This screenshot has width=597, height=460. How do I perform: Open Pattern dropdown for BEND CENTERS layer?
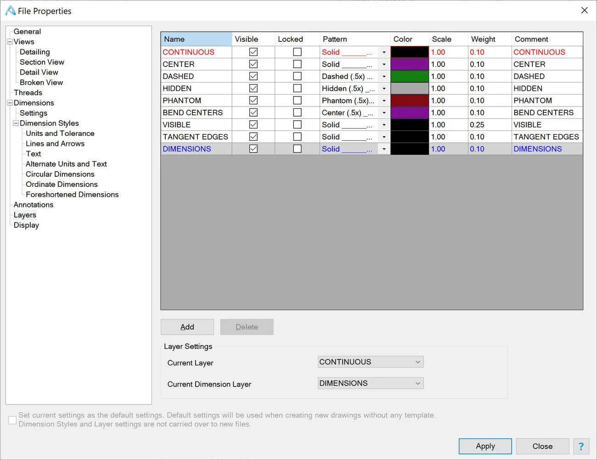coord(384,112)
